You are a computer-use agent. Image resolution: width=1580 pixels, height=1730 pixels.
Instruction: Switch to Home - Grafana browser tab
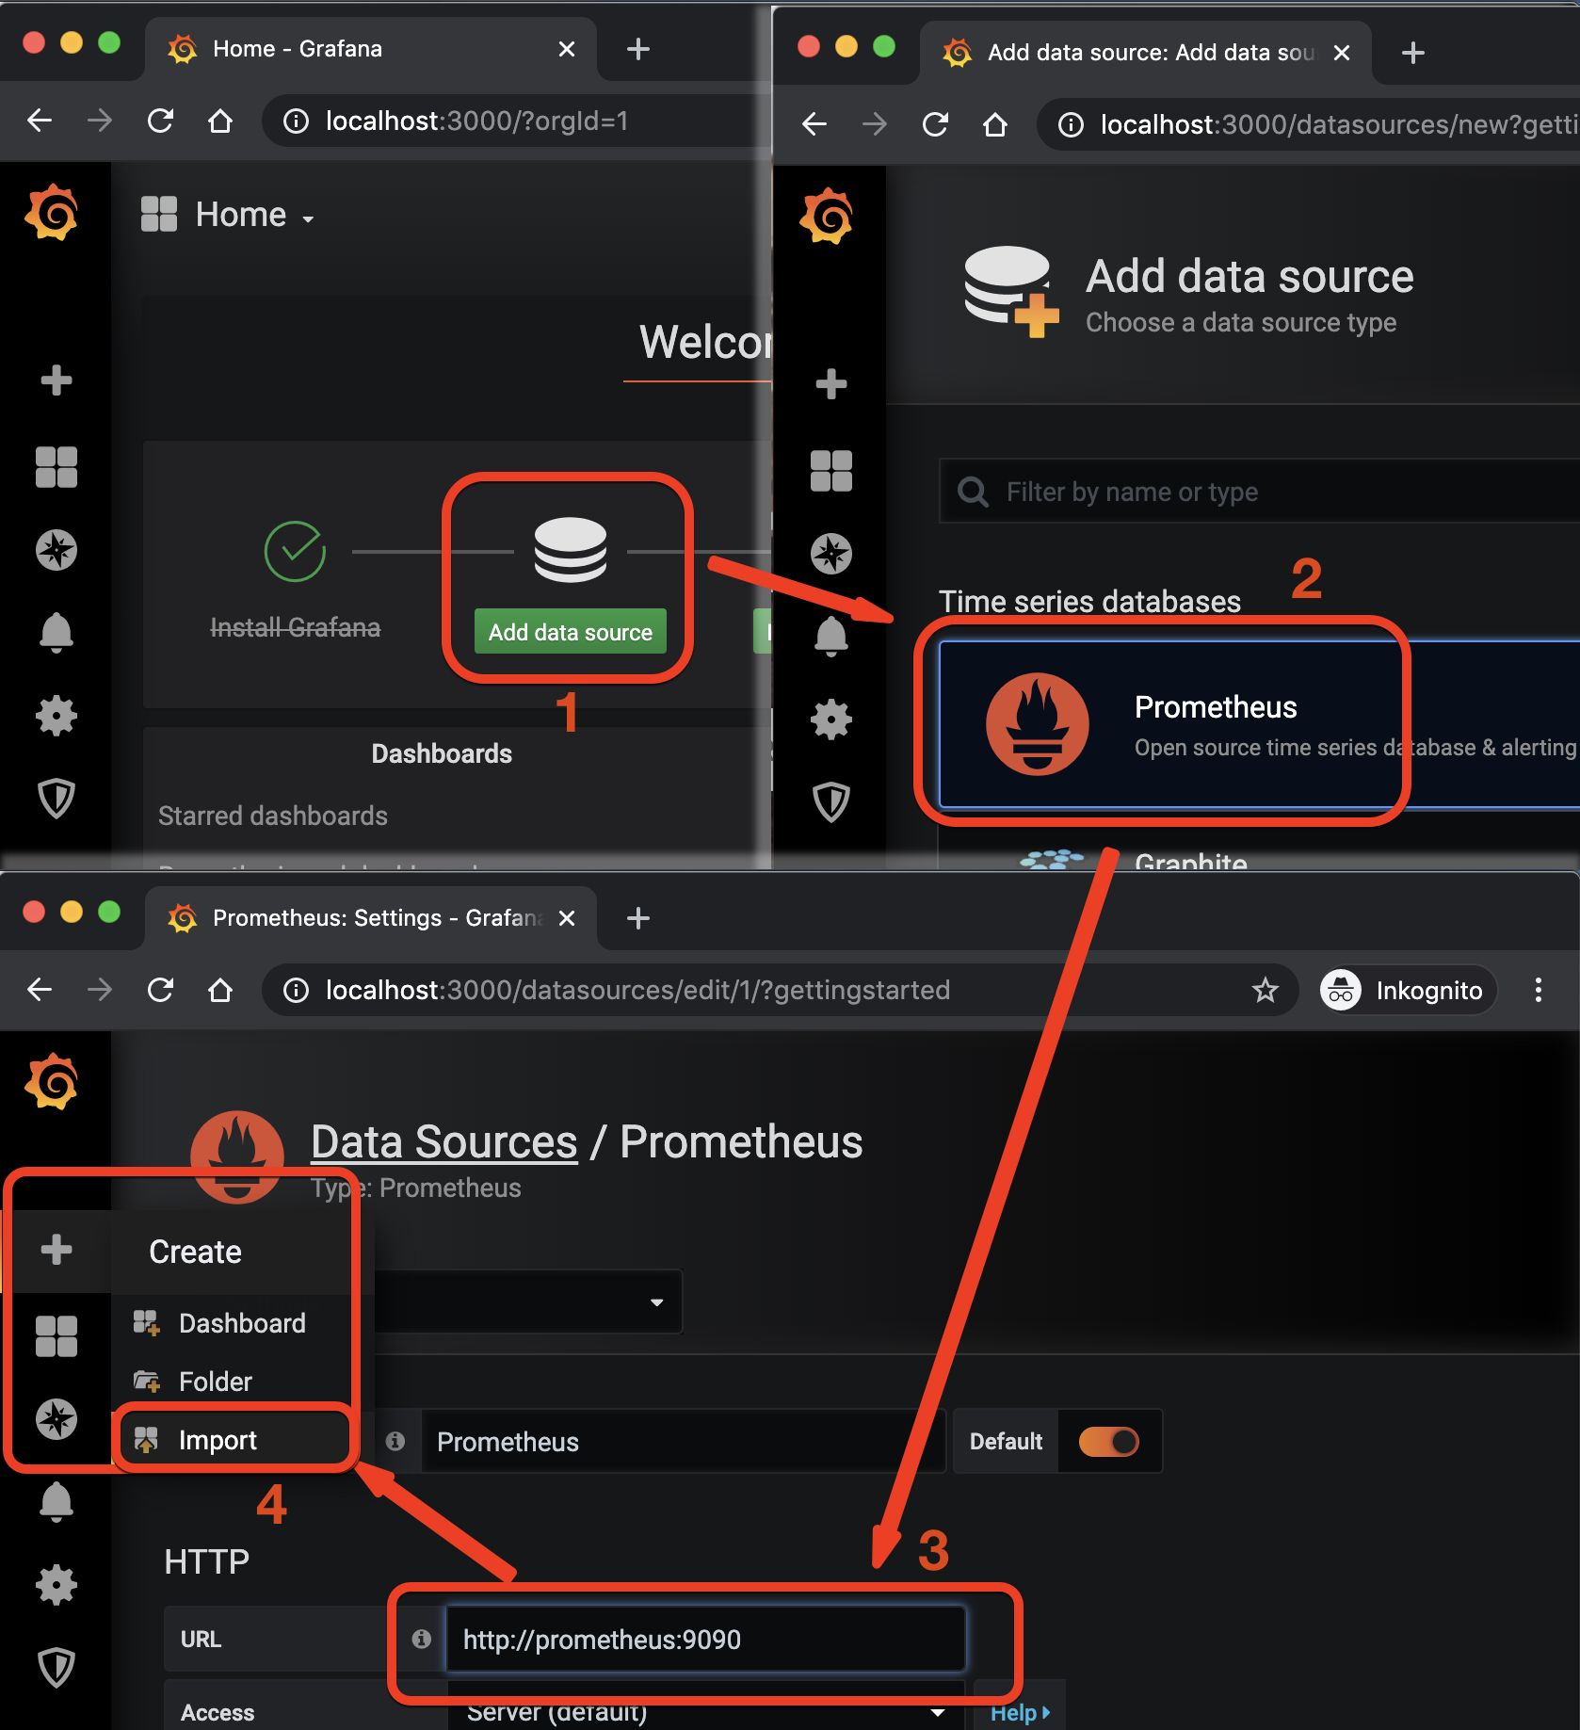[x=371, y=49]
